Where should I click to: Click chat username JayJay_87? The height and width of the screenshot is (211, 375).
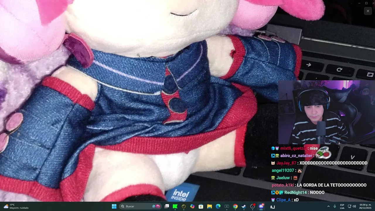[x=286, y=163]
